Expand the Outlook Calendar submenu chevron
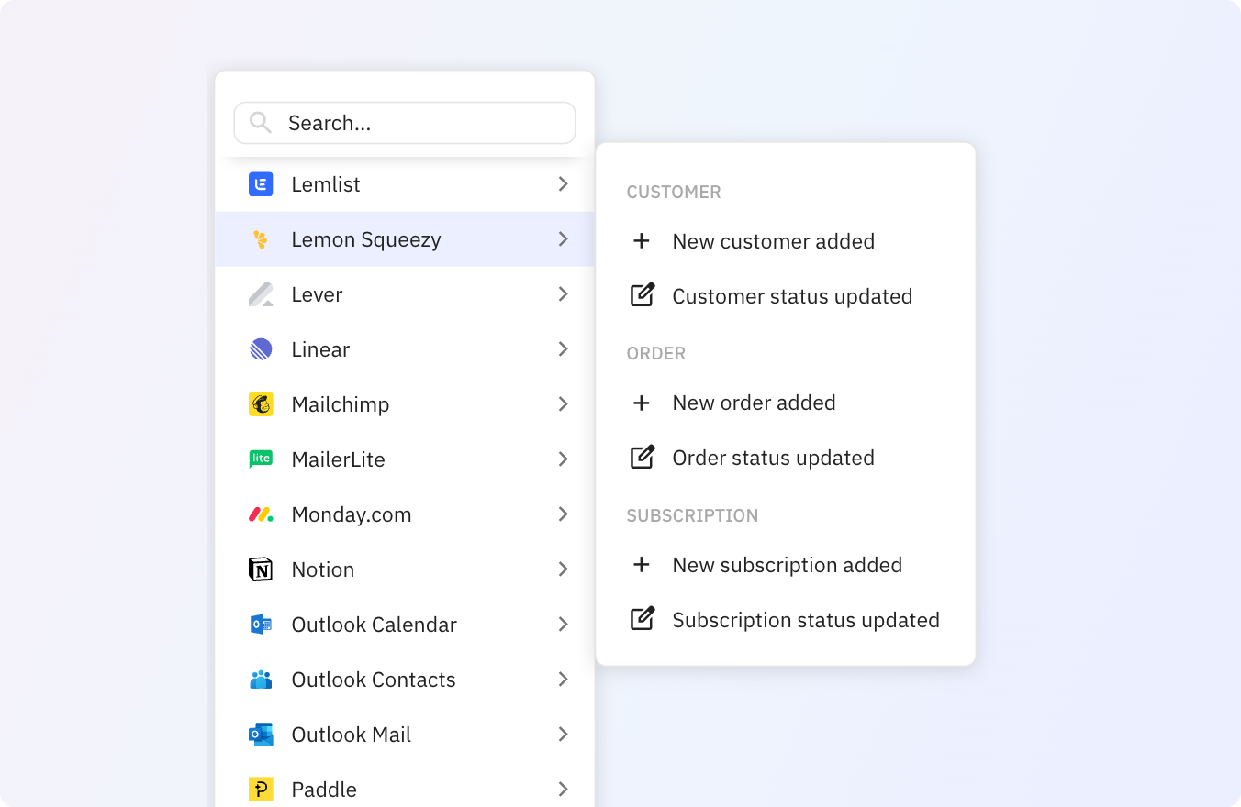Image resolution: width=1241 pixels, height=807 pixels. (564, 625)
